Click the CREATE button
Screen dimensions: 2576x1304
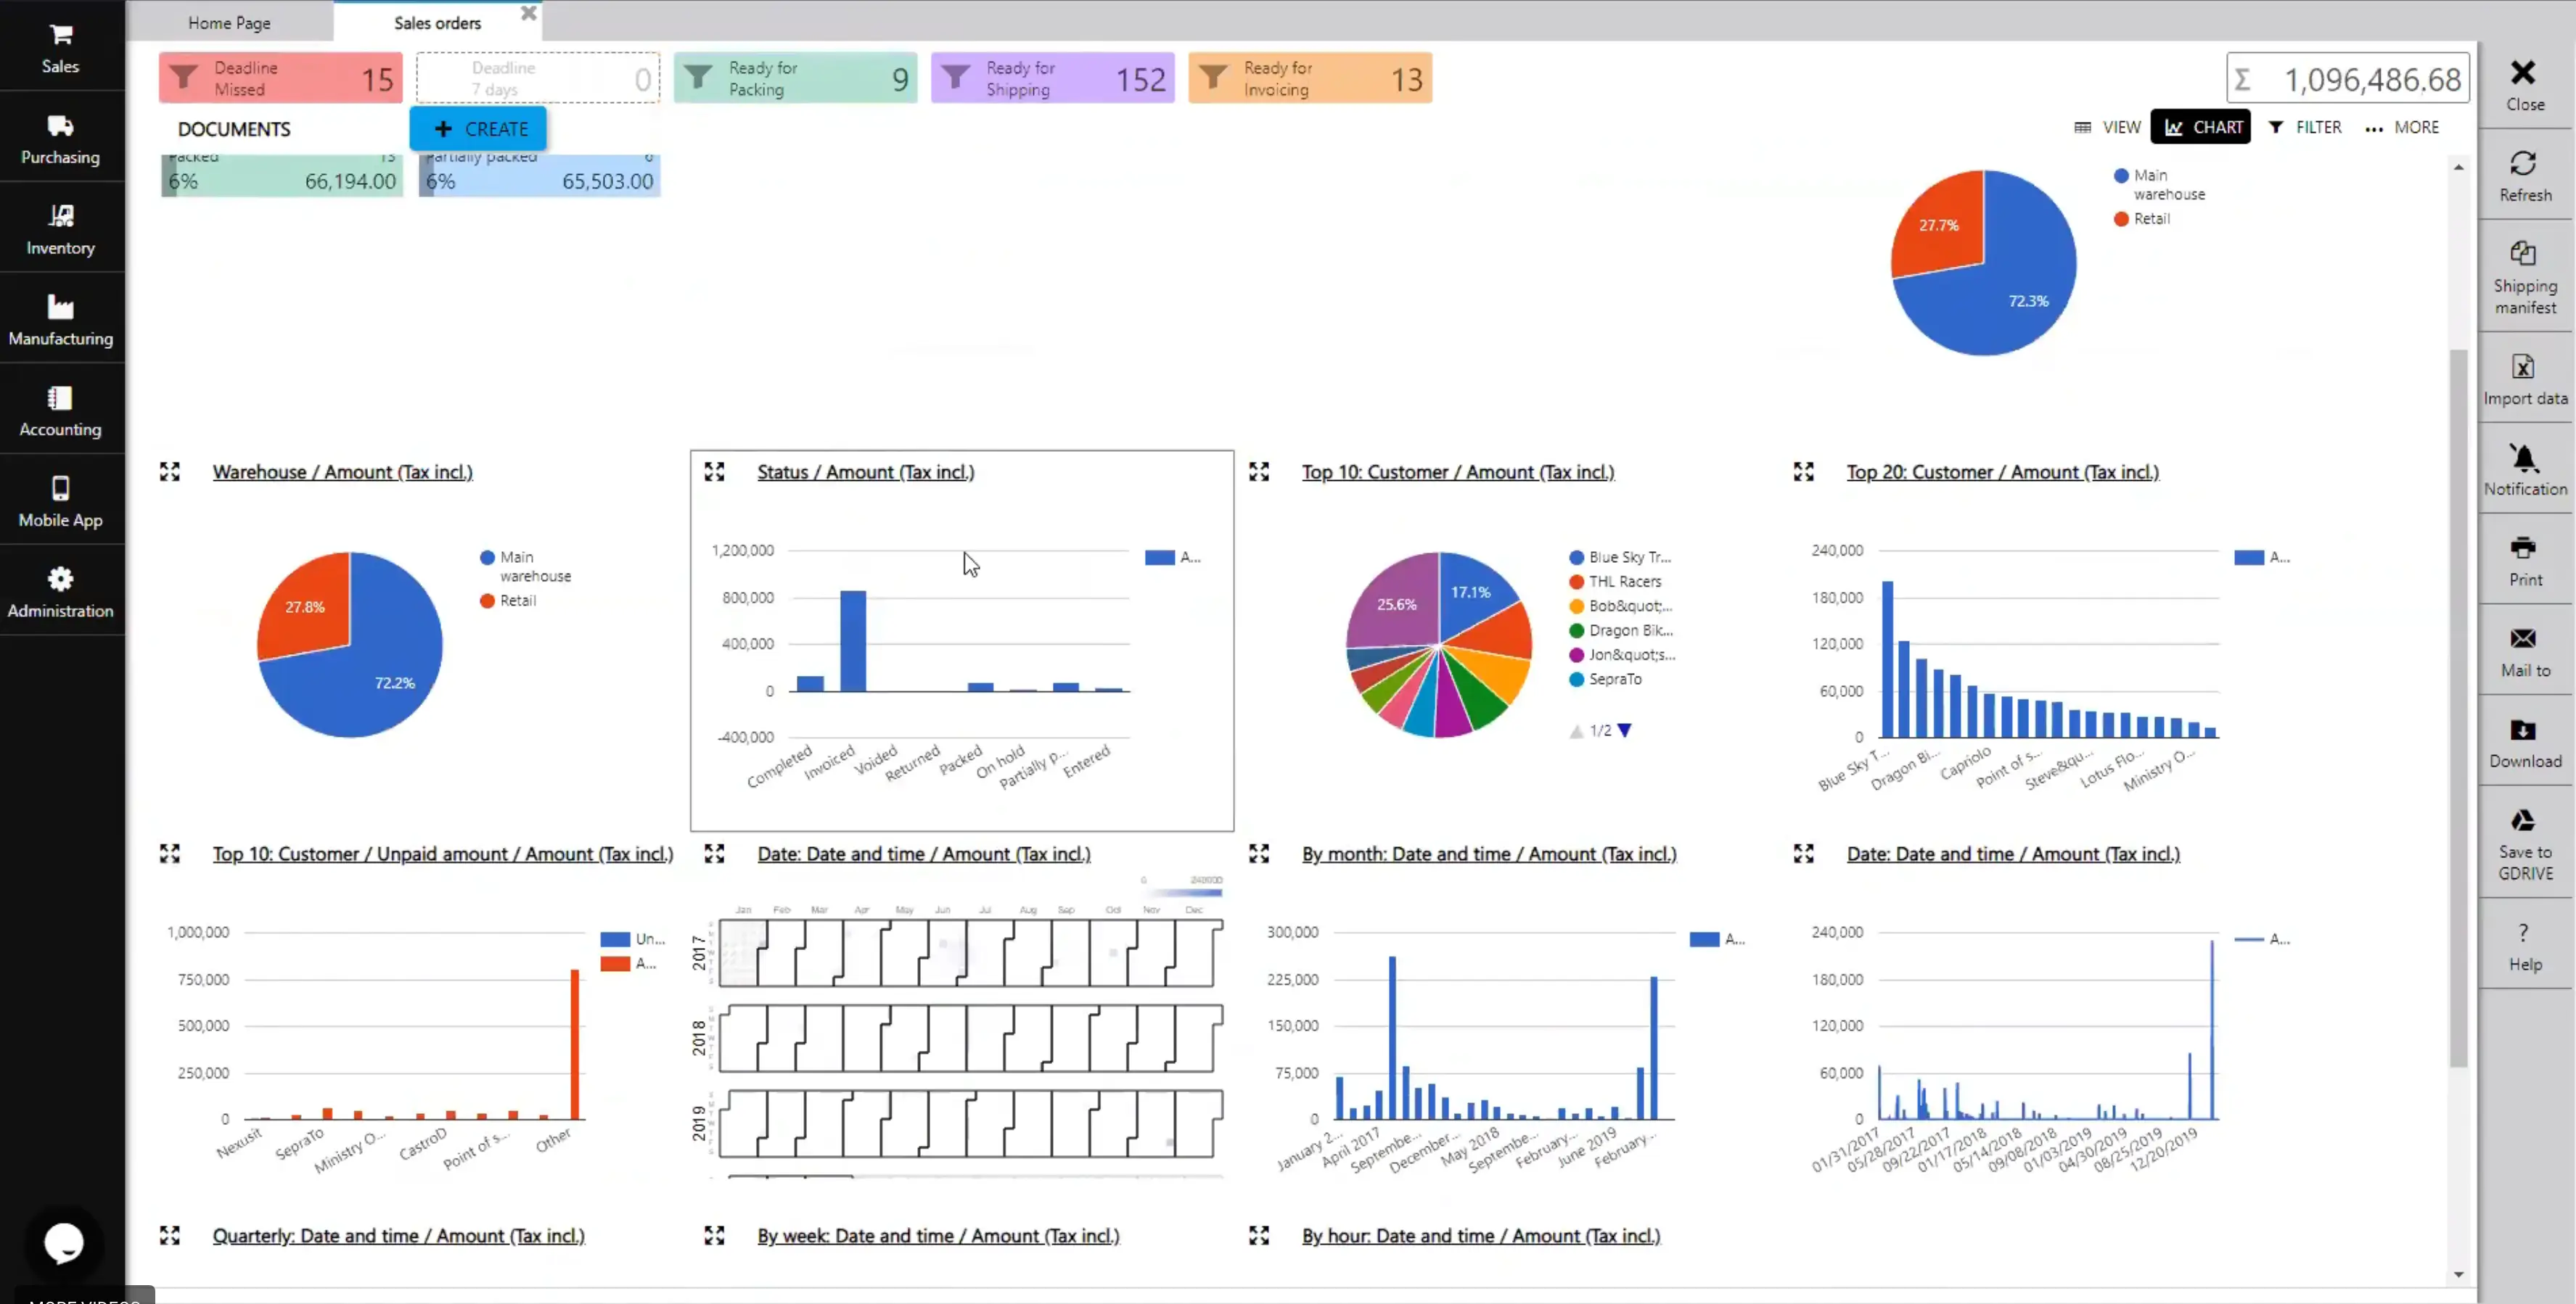(x=478, y=128)
